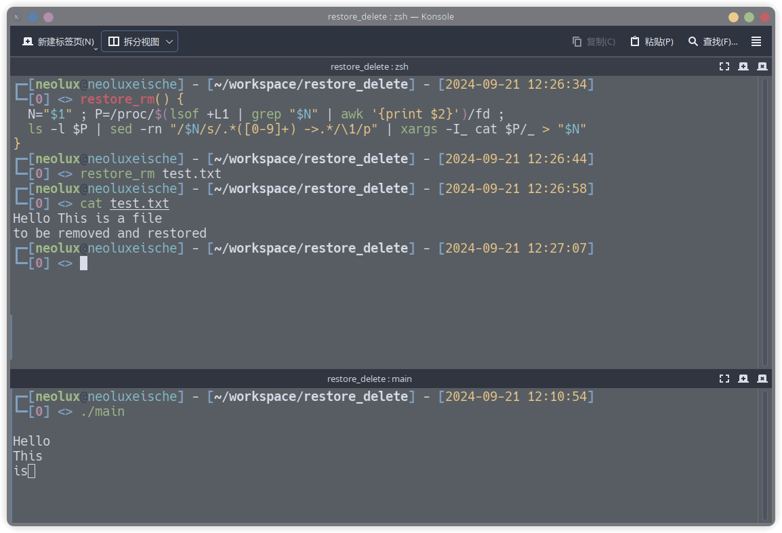
Task: Close Konsole with the red round button
Action: (x=764, y=17)
